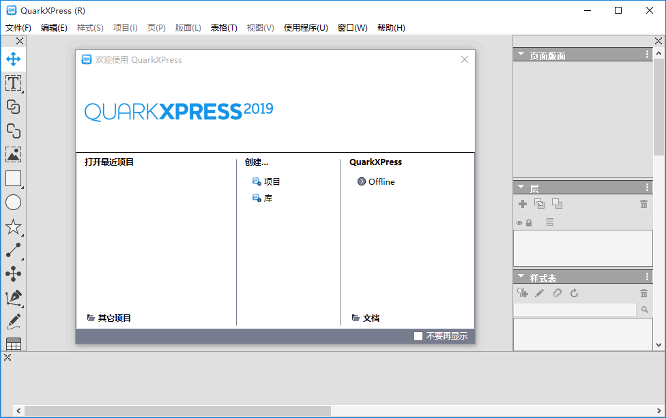Click the duplicate layer icon

coord(540,204)
